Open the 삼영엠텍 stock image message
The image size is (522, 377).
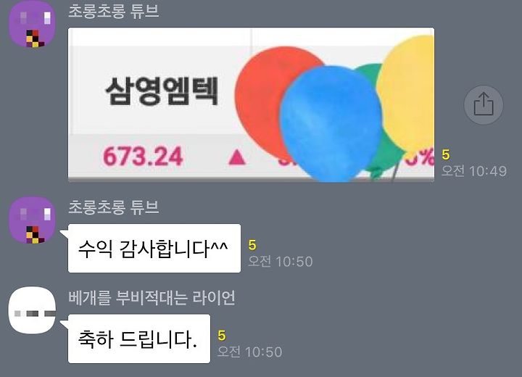pos(251,104)
